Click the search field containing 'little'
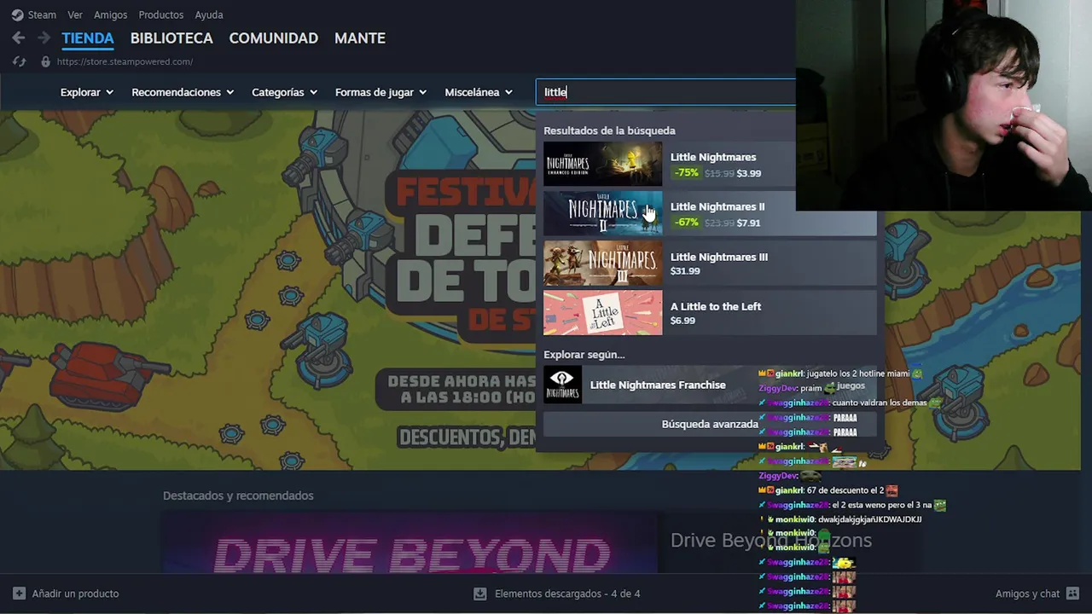1092x614 pixels. point(665,92)
